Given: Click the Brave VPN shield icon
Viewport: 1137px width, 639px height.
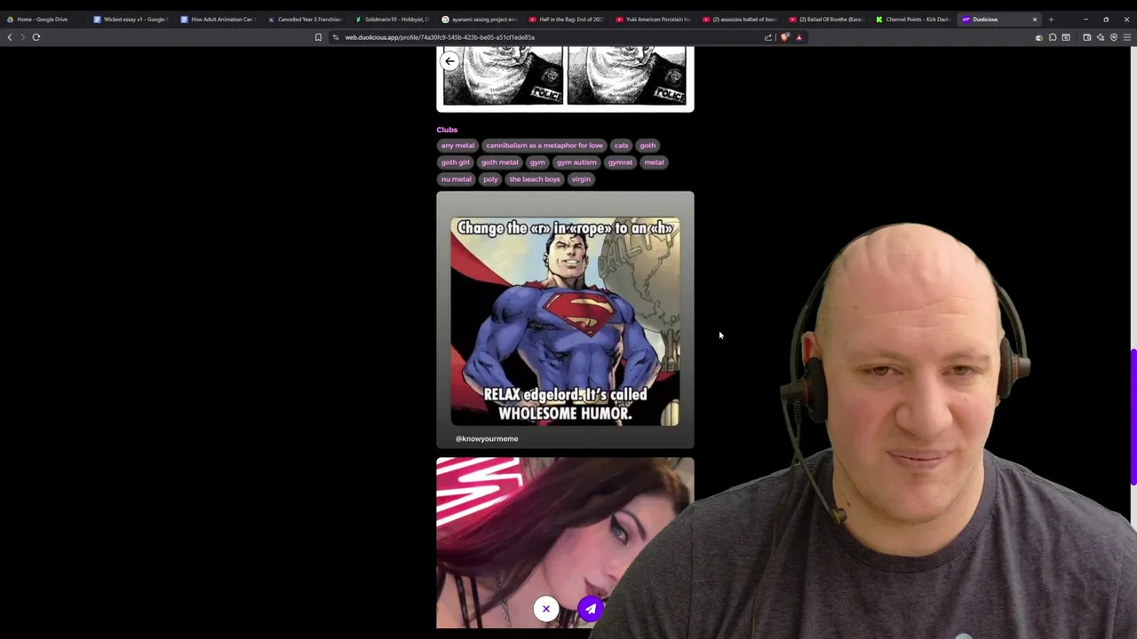Looking at the screenshot, I should [1114, 37].
